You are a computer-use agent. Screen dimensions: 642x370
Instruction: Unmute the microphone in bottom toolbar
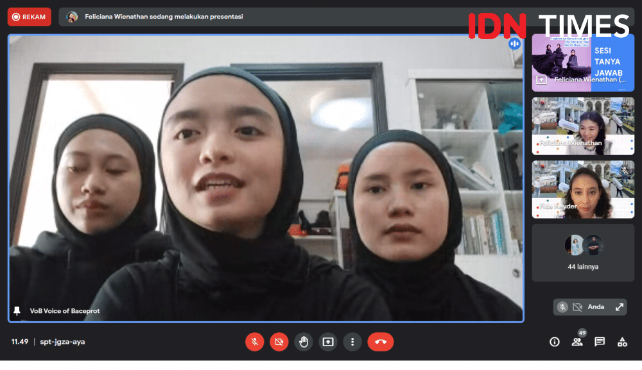point(254,342)
